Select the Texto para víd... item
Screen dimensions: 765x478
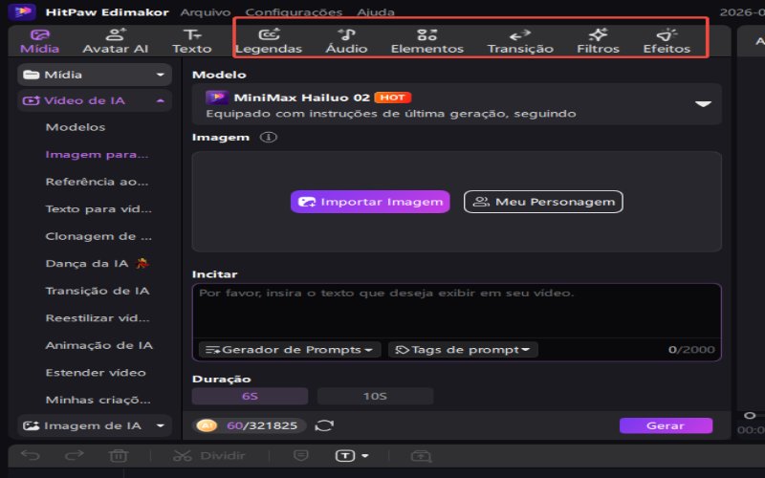point(98,209)
